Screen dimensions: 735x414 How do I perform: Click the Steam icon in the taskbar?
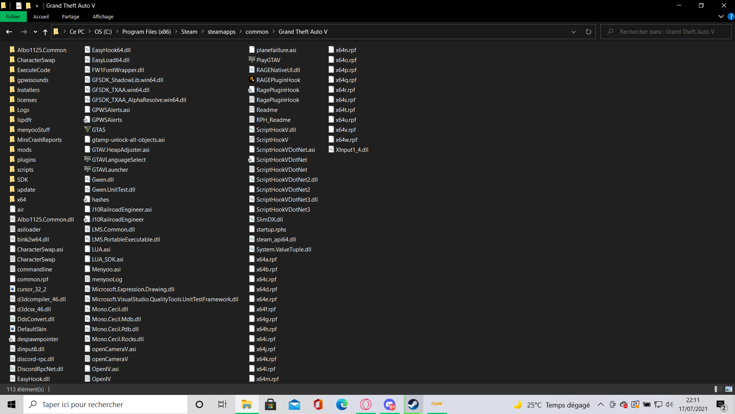(413, 404)
